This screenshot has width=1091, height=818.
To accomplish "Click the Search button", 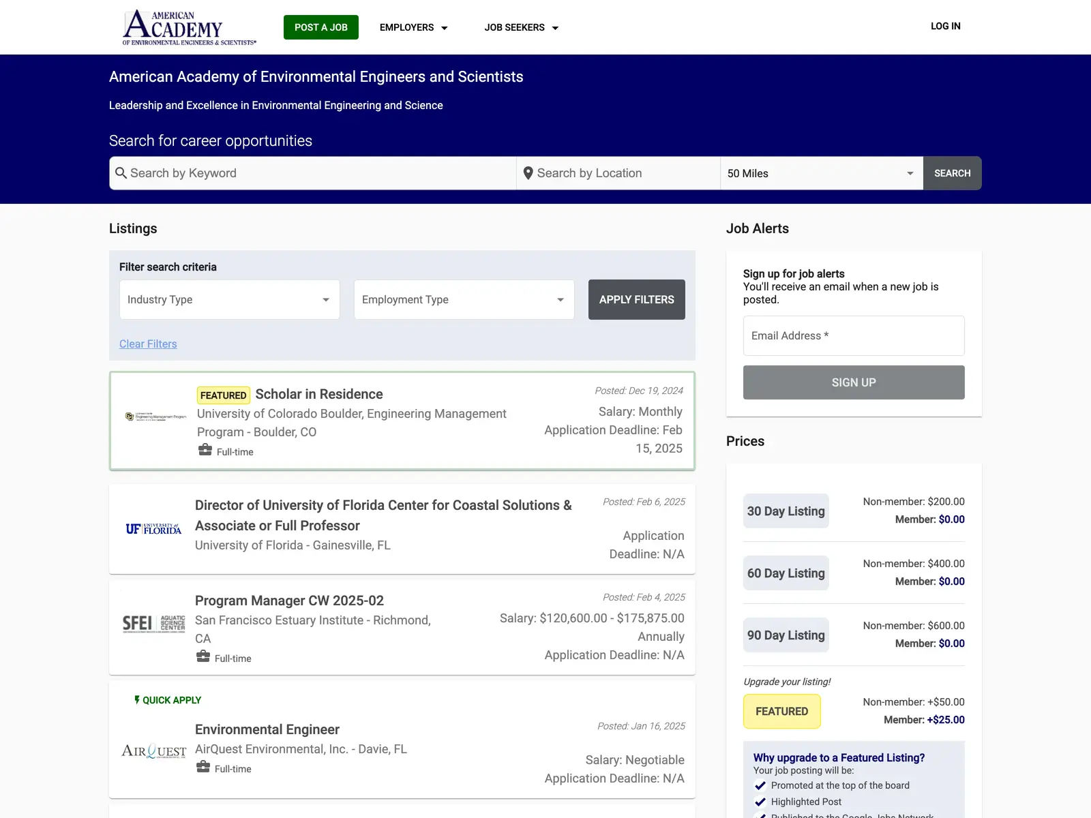I will [953, 173].
